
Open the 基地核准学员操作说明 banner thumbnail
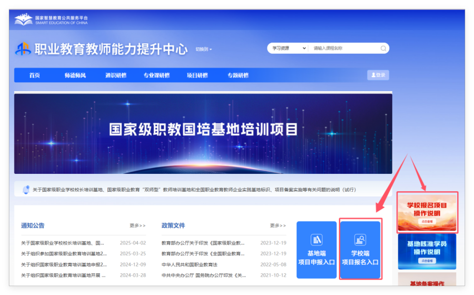427,251
